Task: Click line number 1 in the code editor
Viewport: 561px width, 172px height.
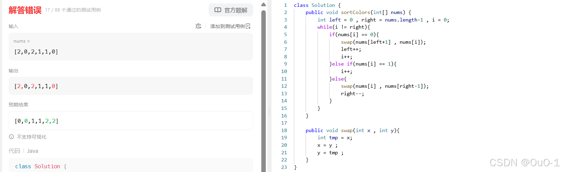Action: click(x=285, y=5)
